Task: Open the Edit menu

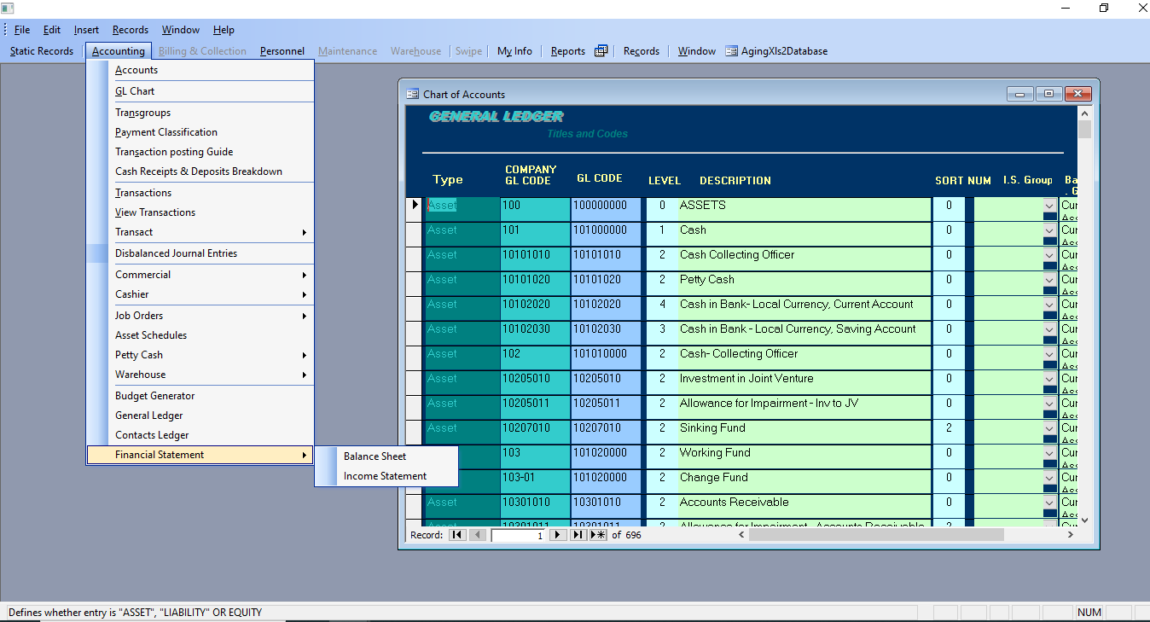Action: 52,30
